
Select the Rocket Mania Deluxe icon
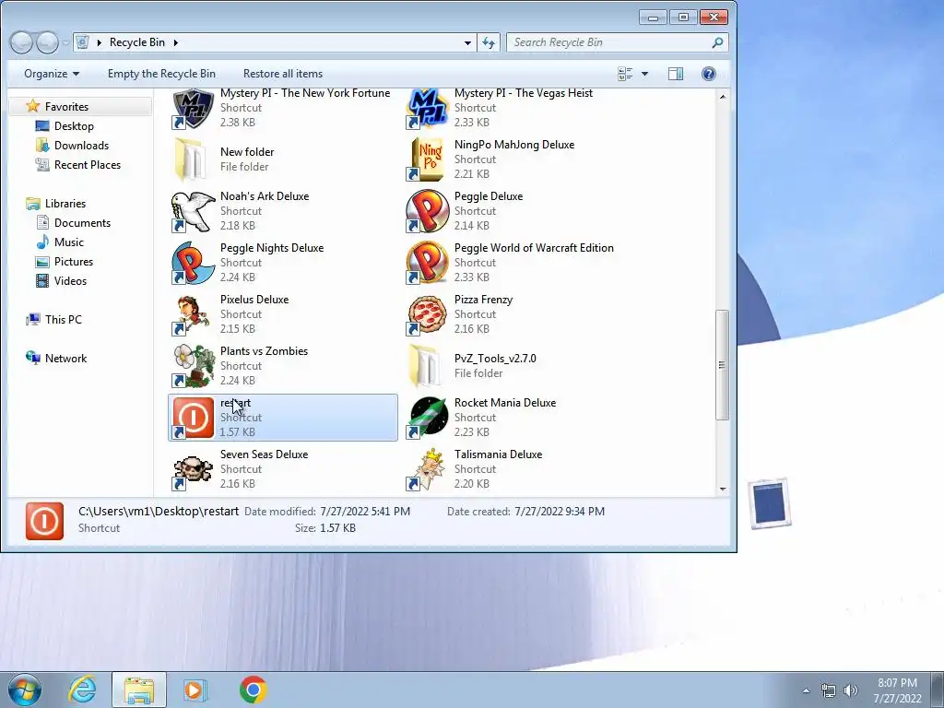click(427, 418)
